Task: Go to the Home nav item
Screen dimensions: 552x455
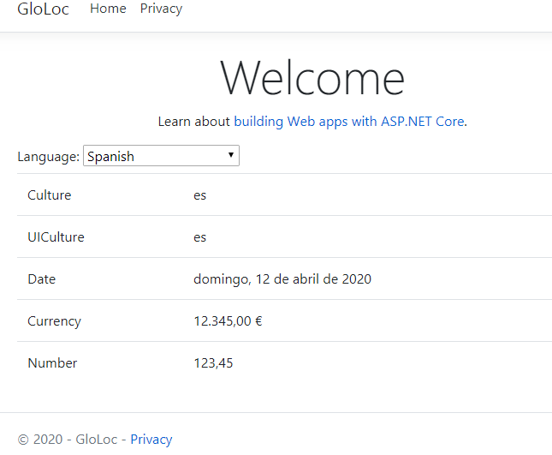Action: click(108, 9)
